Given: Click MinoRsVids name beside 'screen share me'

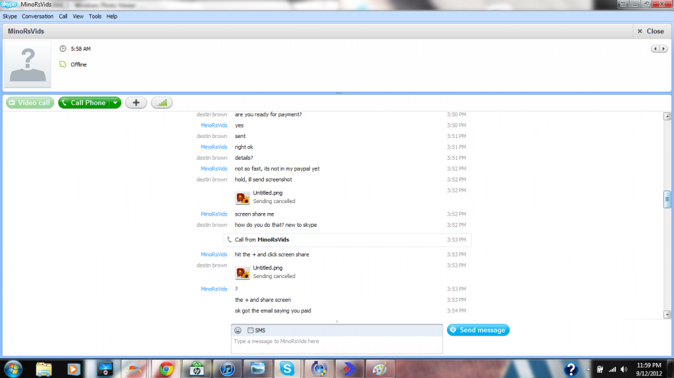Looking at the screenshot, I should click(x=214, y=214).
